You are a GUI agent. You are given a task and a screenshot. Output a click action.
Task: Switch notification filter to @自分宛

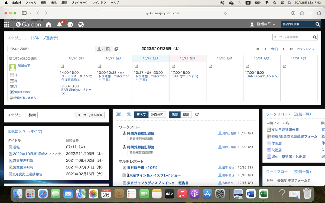pos(157,114)
